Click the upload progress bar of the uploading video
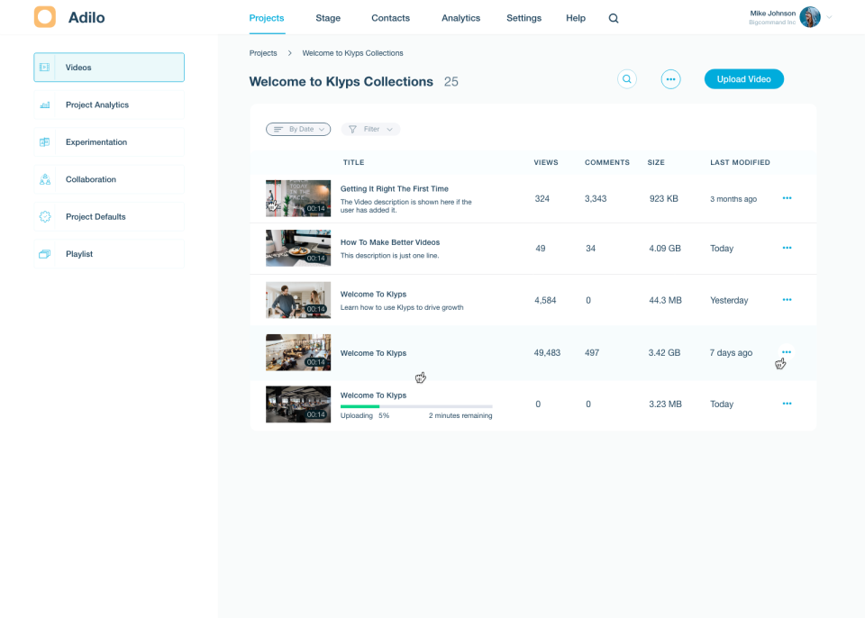The height and width of the screenshot is (618, 865). click(x=416, y=405)
